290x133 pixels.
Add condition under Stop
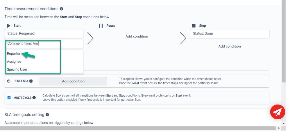[230, 46]
